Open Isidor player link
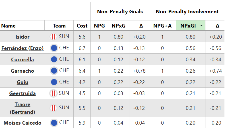 22,37
